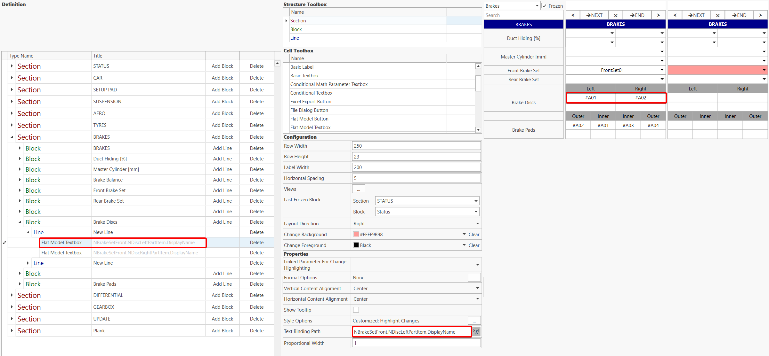Open the FrontSet01 dropdown
769x356 pixels.
coord(662,70)
